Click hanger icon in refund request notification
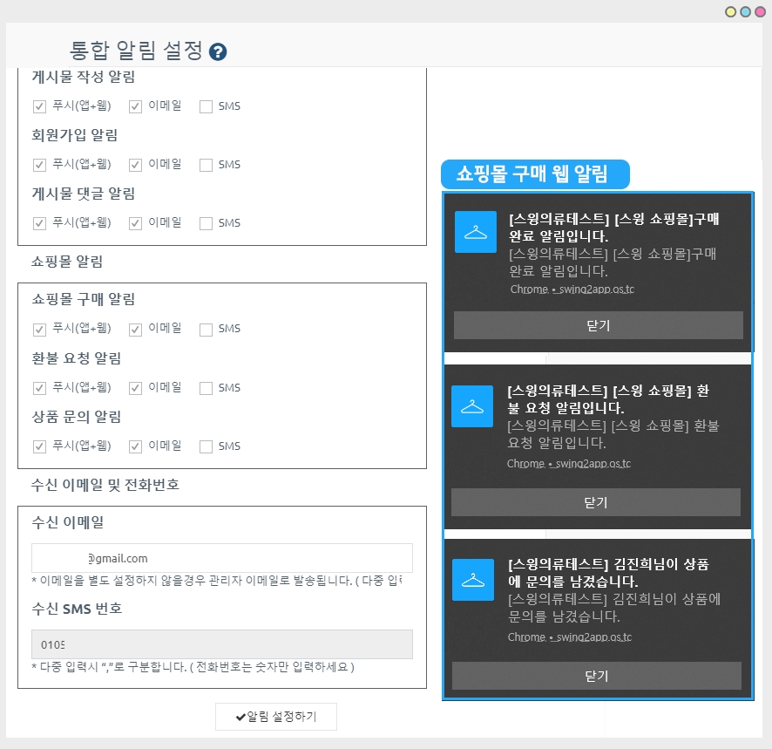 click(473, 406)
